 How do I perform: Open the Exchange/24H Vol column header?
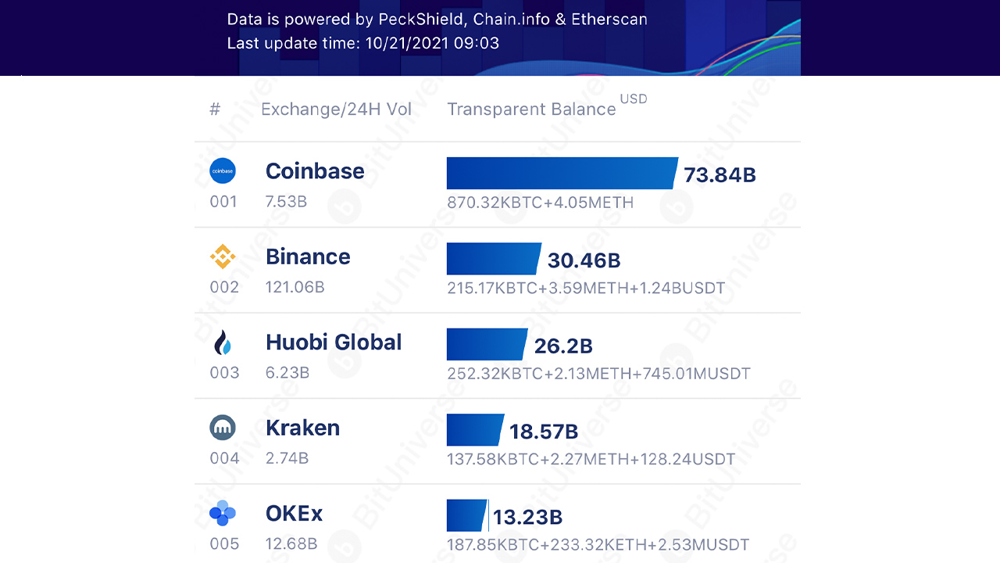pyautogui.click(x=337, y=109)
